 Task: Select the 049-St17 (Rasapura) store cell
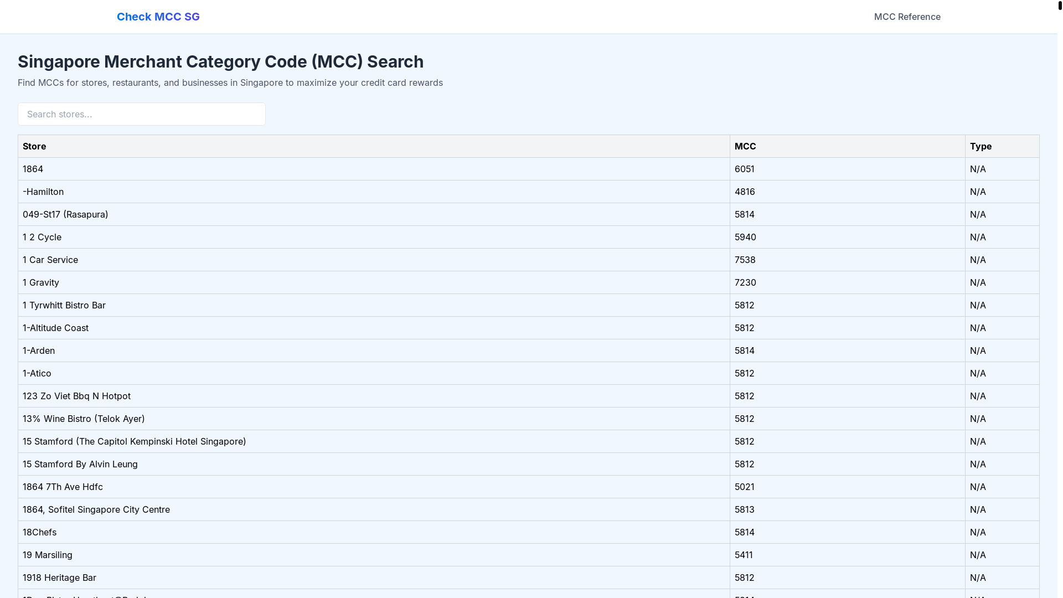[374, 214]
